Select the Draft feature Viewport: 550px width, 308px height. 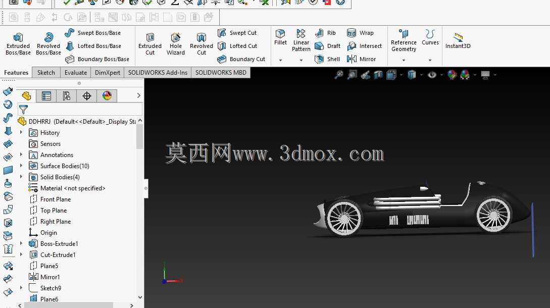[x=328, y=46]
